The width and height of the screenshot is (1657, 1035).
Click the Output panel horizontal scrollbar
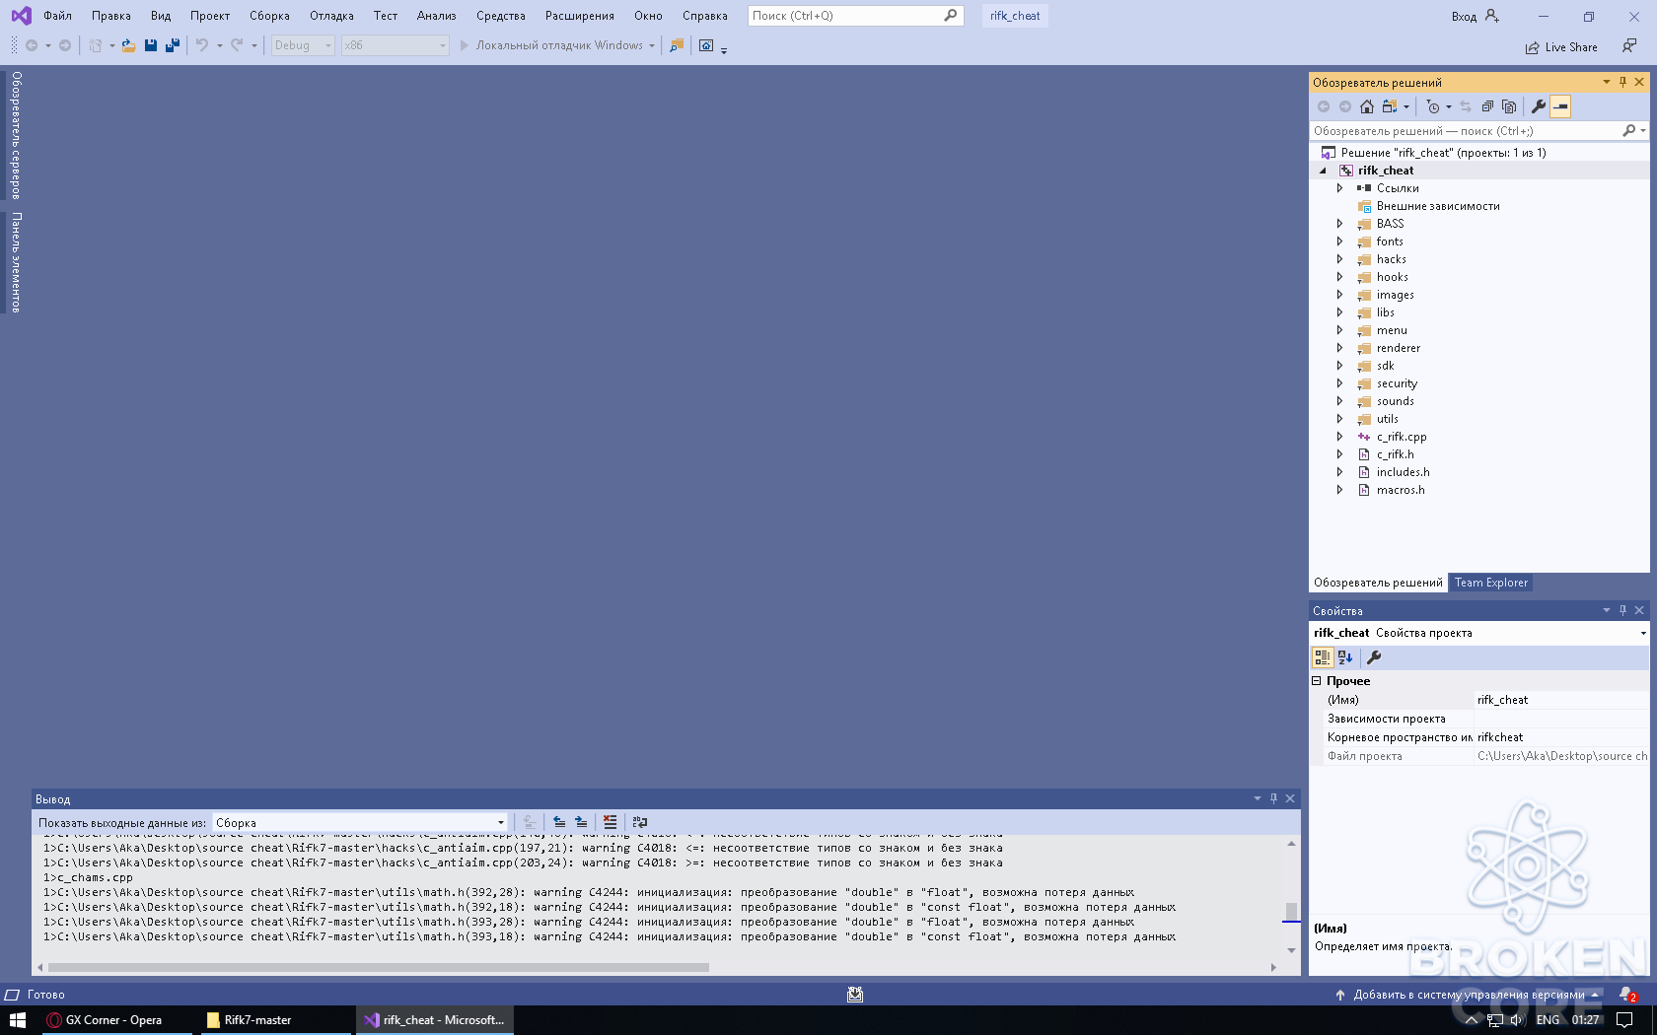(379, 967)
